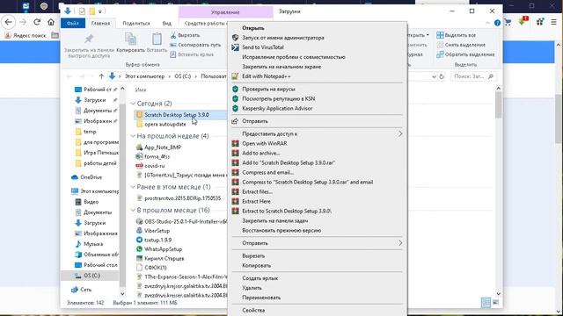
Task: Switch to the Share ribbon tab
Action: point(136,24)
